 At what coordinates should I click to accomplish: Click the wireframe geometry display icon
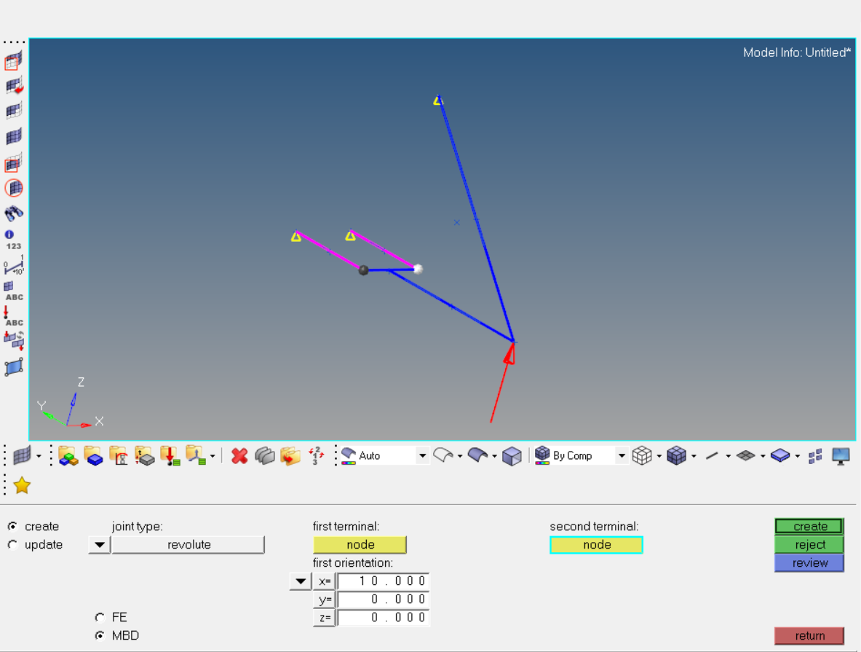(643, 455)
